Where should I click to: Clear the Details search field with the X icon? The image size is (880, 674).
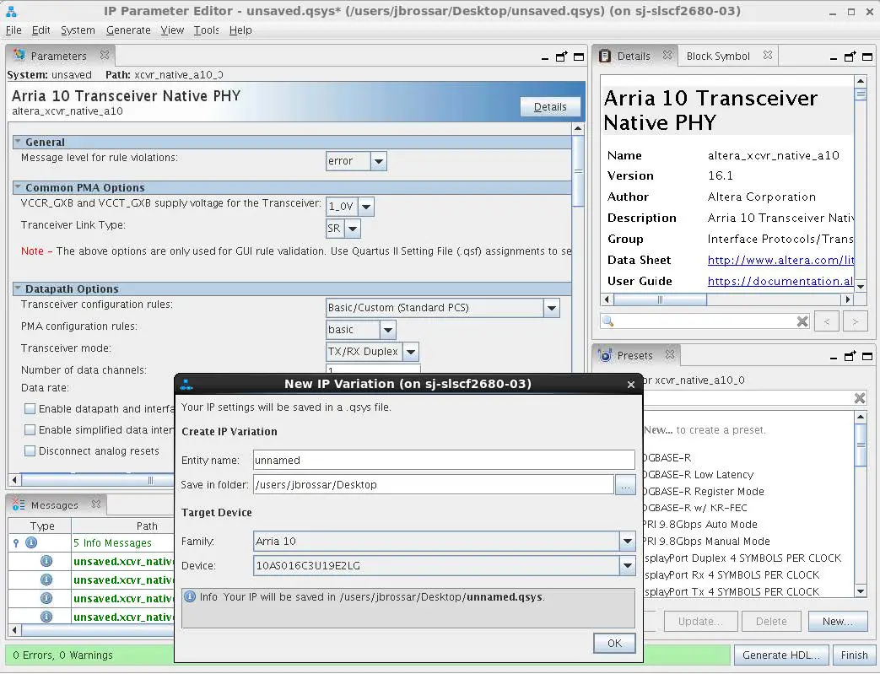tap(802, 321)
